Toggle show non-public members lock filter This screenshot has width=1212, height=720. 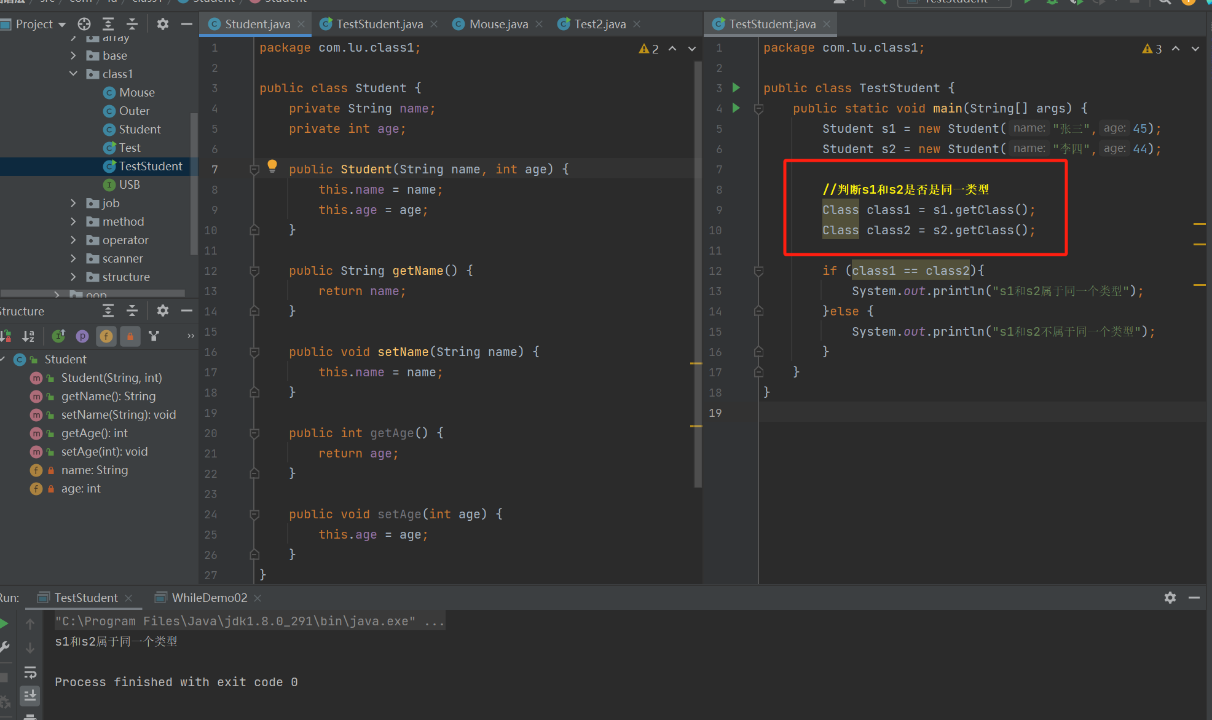[x=130, y=336]
